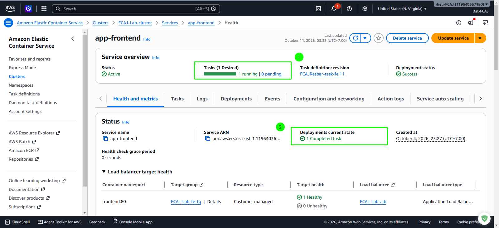This screenshot has height=228, width=499.
Task: Open the announcements megaphone icon
Action: [x=471, y=23]
